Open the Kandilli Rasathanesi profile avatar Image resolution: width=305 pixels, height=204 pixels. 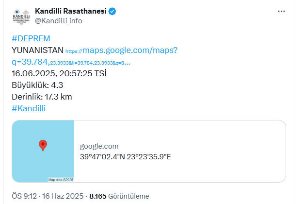pos(21,16)
